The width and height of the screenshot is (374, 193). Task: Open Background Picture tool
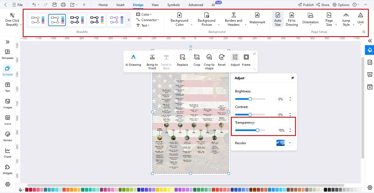tap(207, 19)
